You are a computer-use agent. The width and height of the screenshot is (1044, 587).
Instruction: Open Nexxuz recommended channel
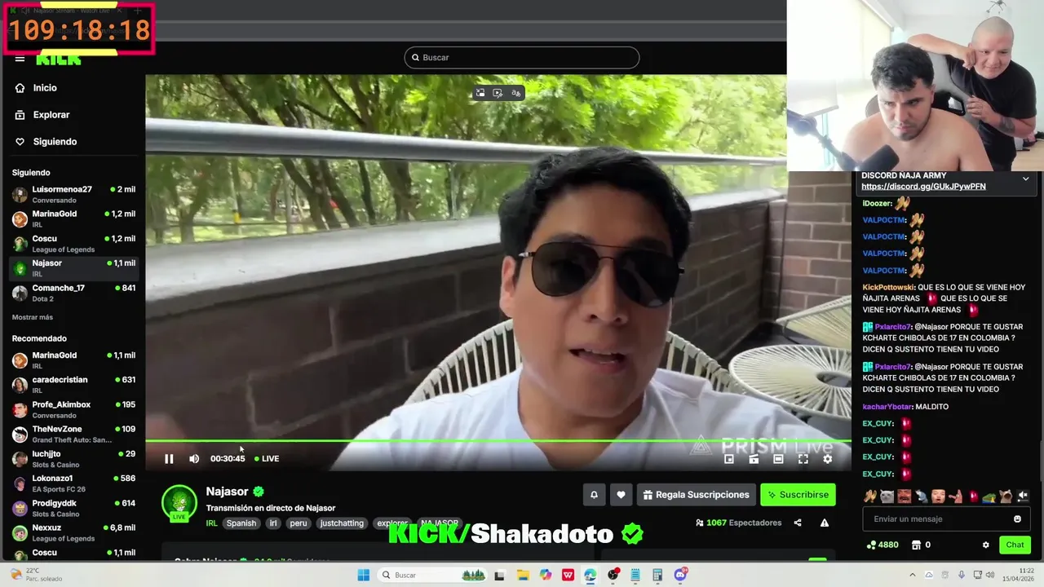coord(73,532)
